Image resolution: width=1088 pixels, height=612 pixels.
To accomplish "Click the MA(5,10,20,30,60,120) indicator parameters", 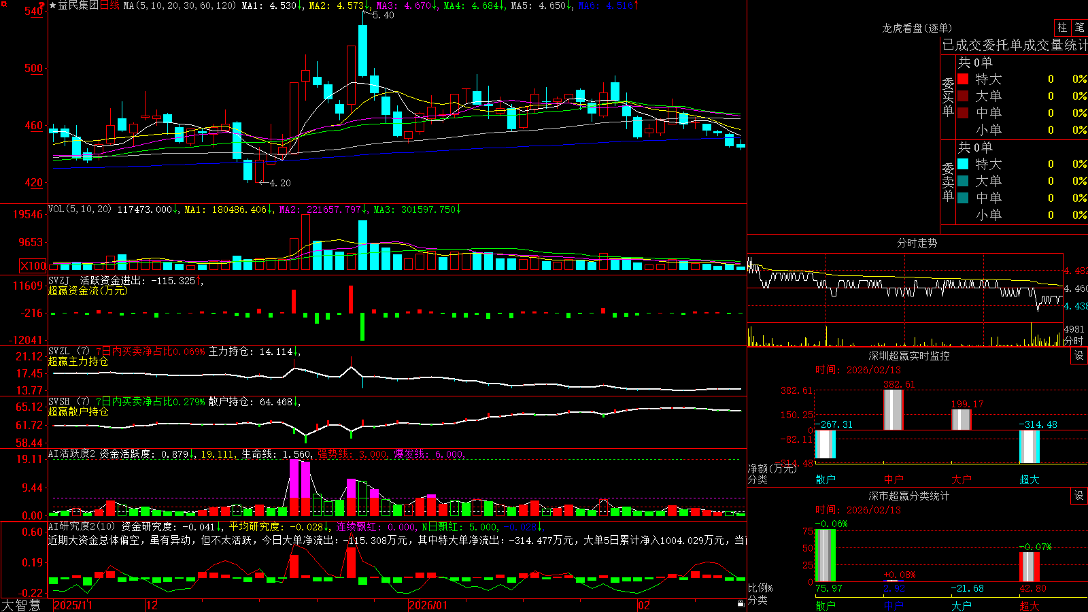I will tap(180, 5).
